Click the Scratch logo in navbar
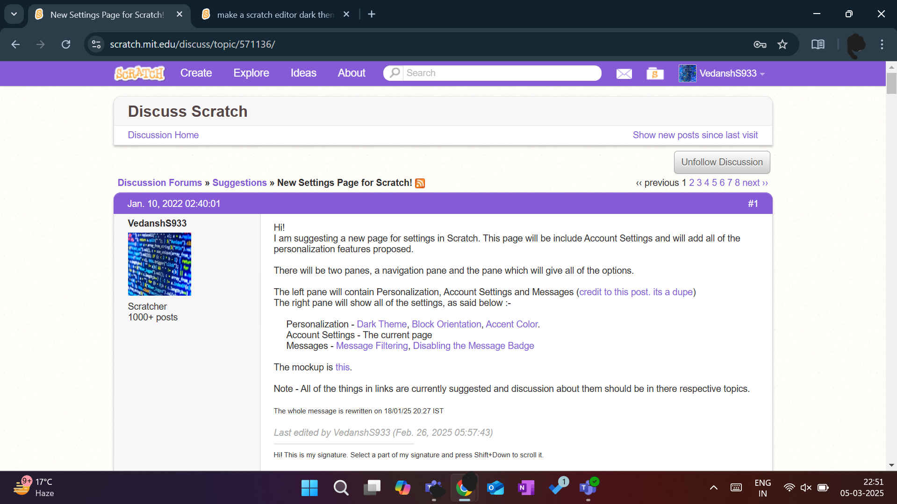Screen dimensions: 897x504 (139, 73)
